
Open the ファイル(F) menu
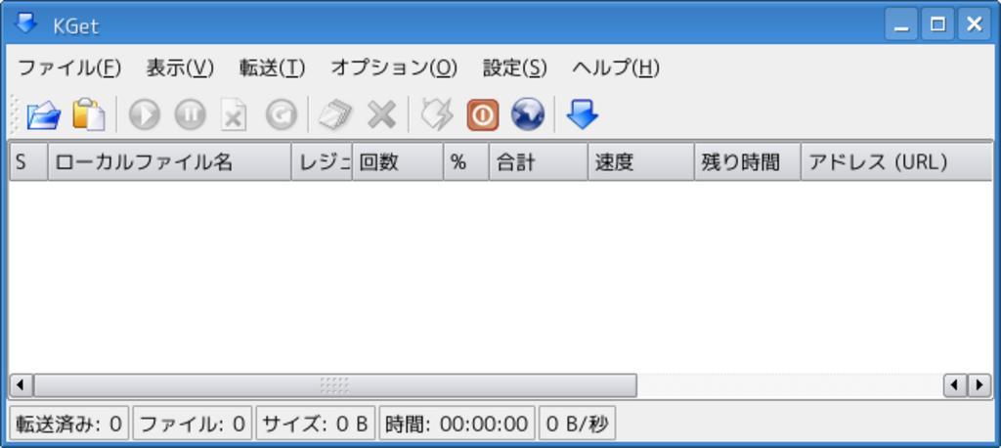[69, 67]
